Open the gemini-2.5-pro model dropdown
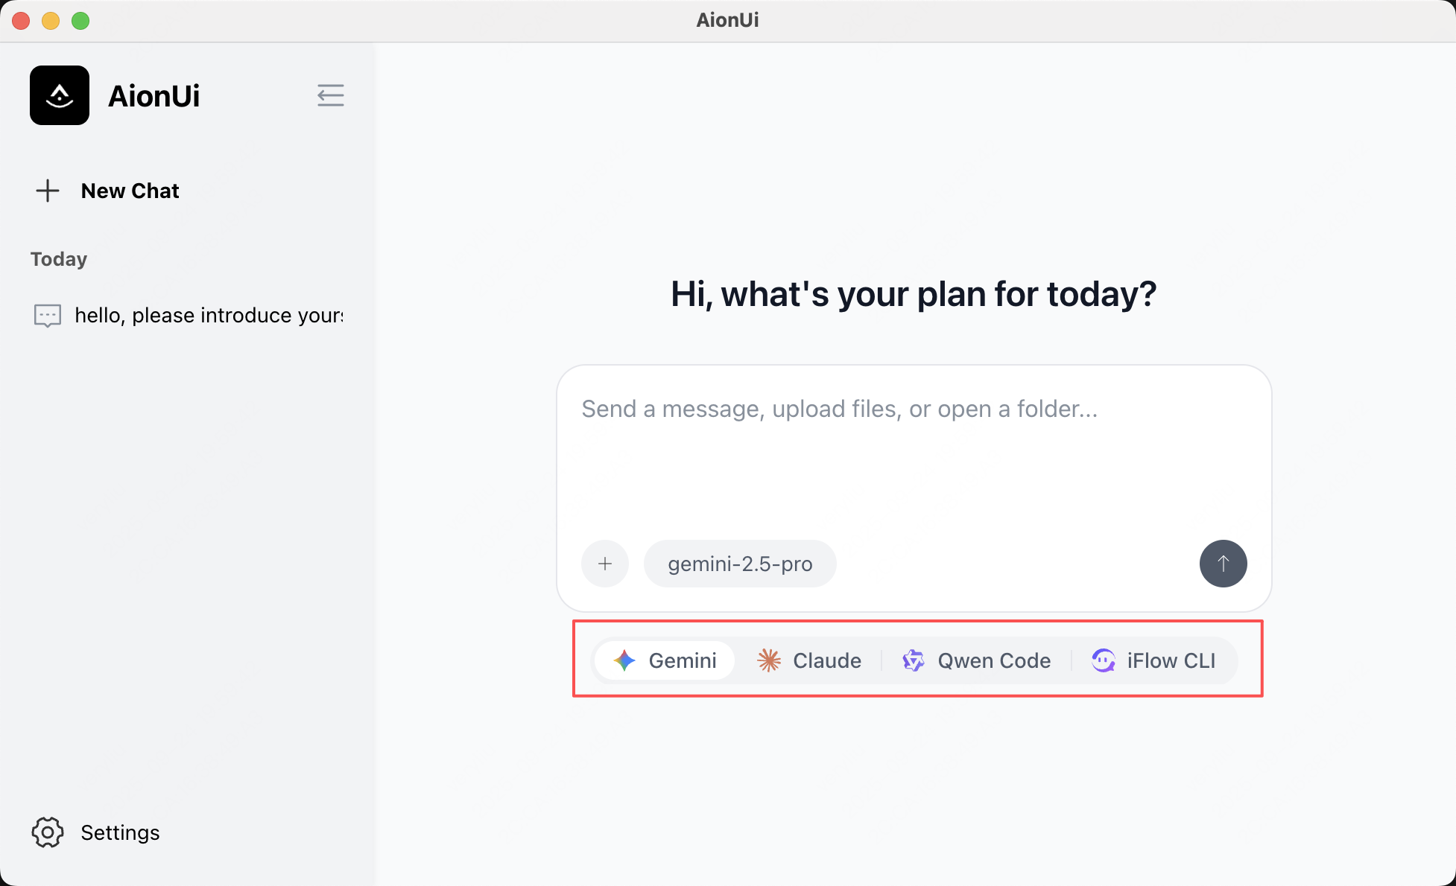 click(x=740, y=564)
